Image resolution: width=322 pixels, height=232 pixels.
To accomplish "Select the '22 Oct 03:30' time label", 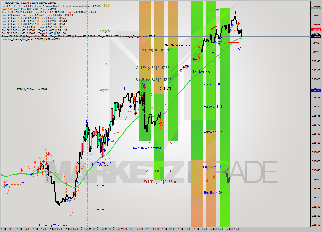I will pyautogui.click(x=152, y=229).
